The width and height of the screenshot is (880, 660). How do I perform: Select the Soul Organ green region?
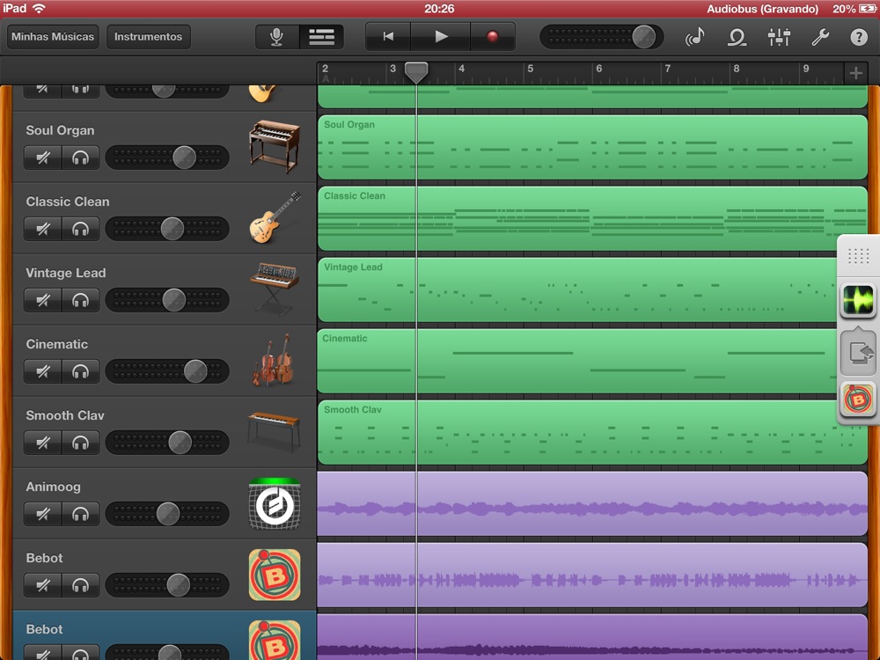592,147
